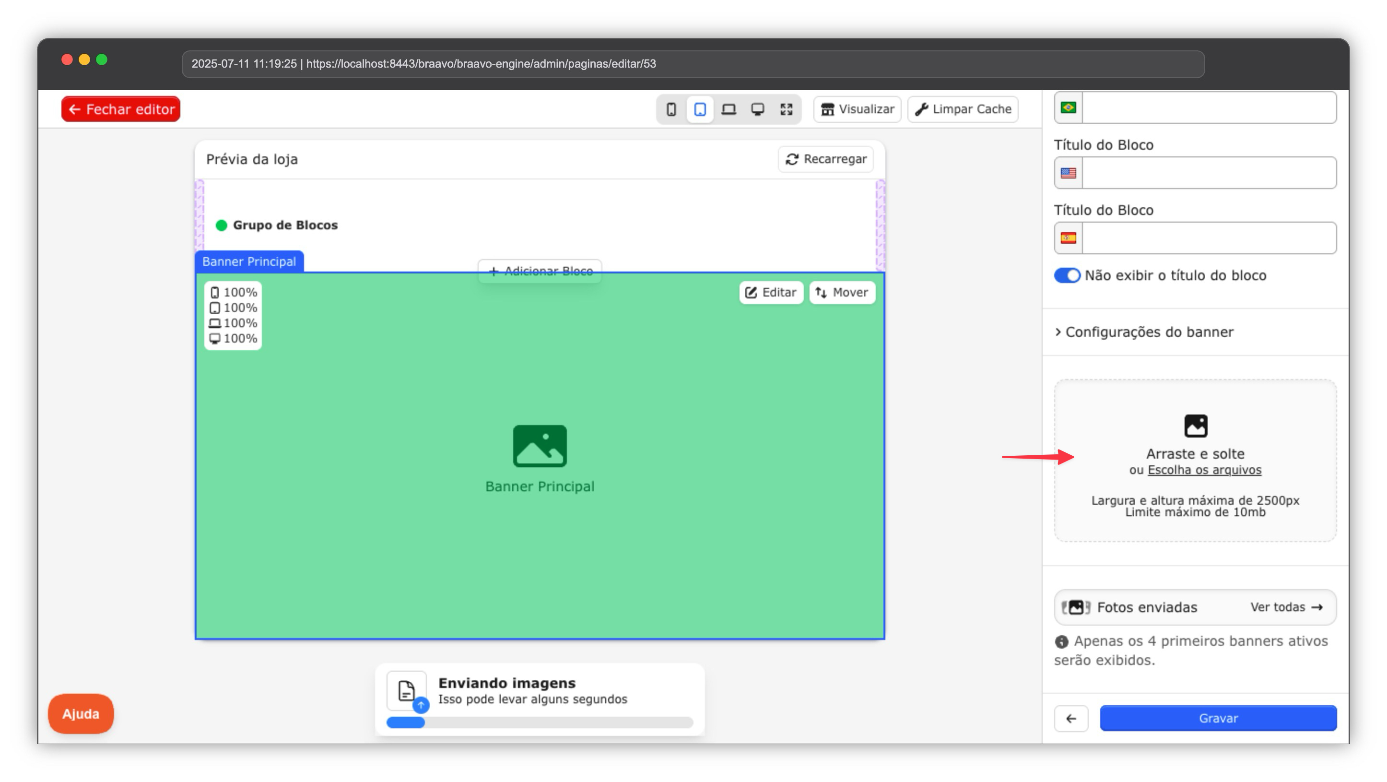Click the fullscreen expand icon

coord(786,109)
